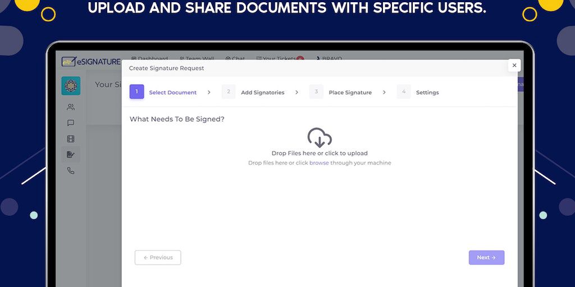Click the chevron after Select Document
This screenshot has height=287, width=575.
[209, 92]
